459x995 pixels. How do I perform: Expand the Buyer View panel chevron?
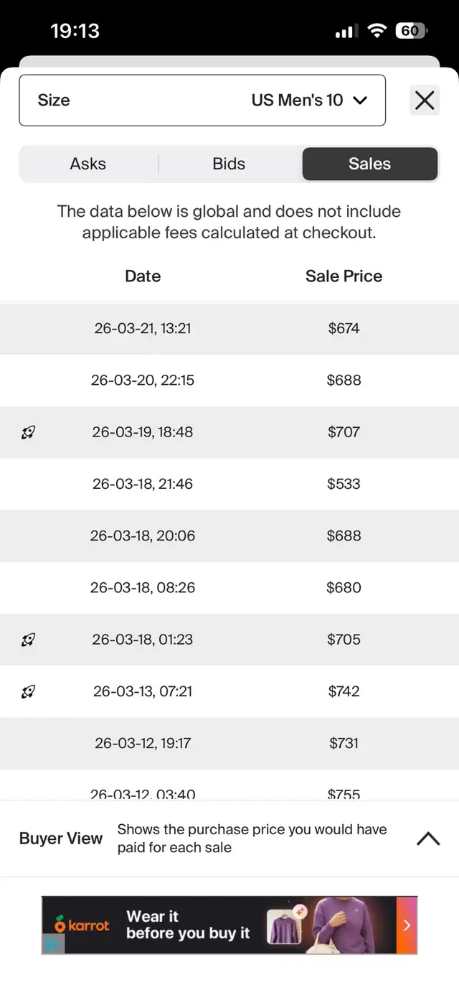(x=428, y=838)
